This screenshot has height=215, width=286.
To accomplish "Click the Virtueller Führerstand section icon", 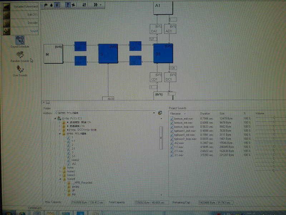I will 6,7.
